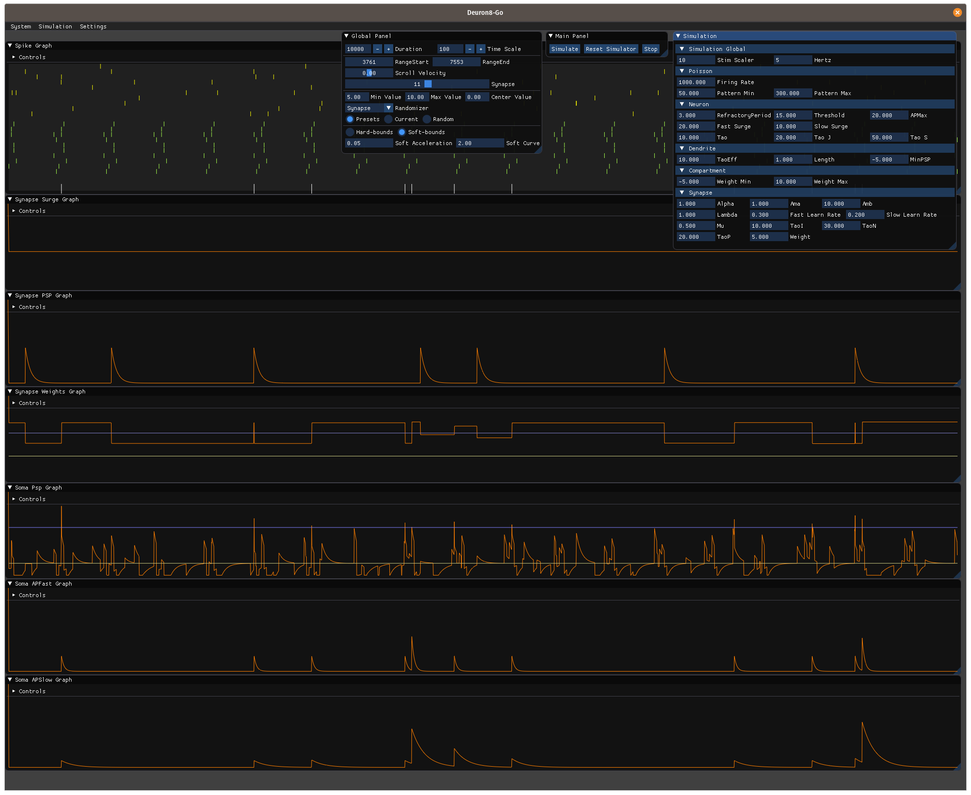This screenshot has width=971, height=795.
Task: Collapse the Global Panel triangle
Action: tap(346, 36)
